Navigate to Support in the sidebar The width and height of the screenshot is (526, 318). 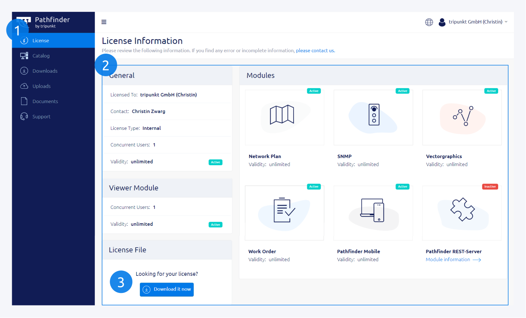click(41, 117)
